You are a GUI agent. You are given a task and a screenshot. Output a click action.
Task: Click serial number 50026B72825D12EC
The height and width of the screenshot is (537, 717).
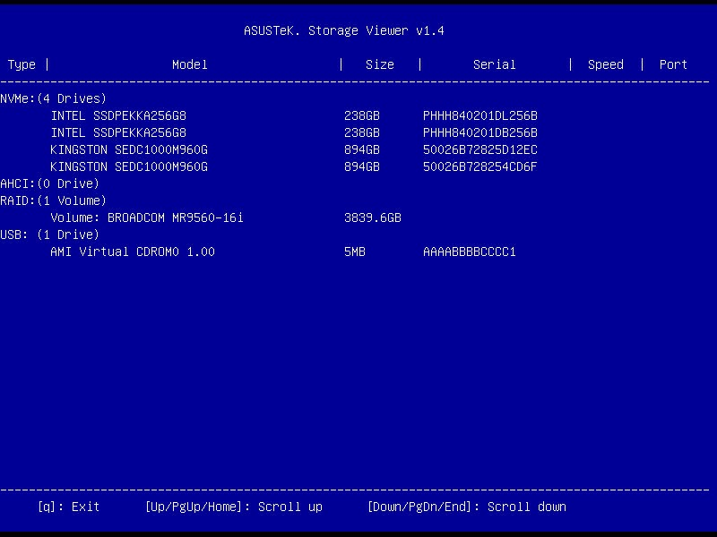pyautogui.click(x=480, y=149)
